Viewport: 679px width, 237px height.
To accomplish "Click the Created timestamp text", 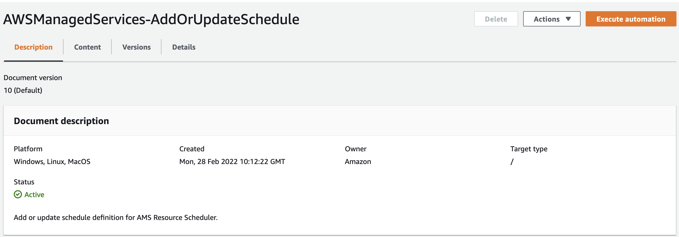I will click(x=232, y=161).
